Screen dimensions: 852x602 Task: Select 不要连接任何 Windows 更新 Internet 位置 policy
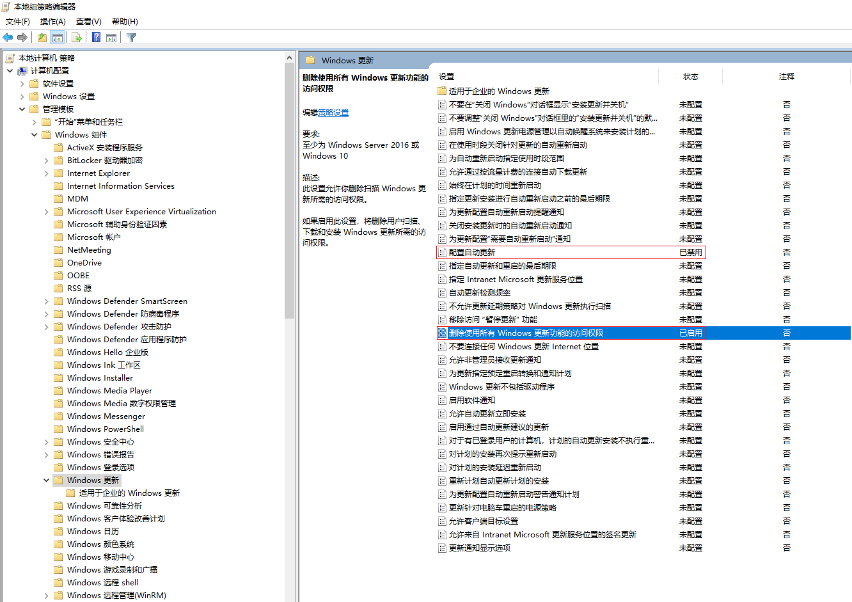tap(524, 347)
